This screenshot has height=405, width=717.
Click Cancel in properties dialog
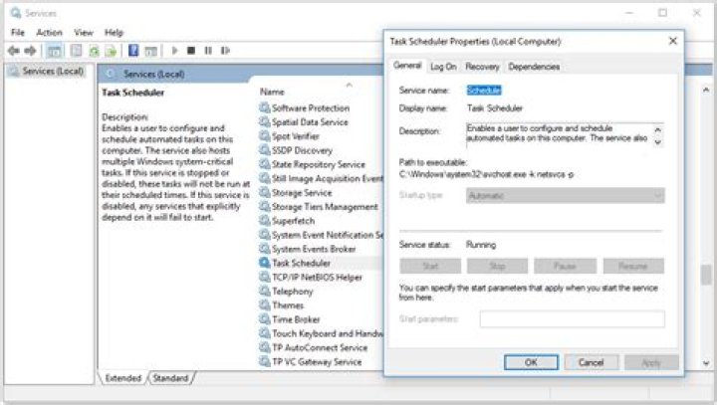pos(591,362)
